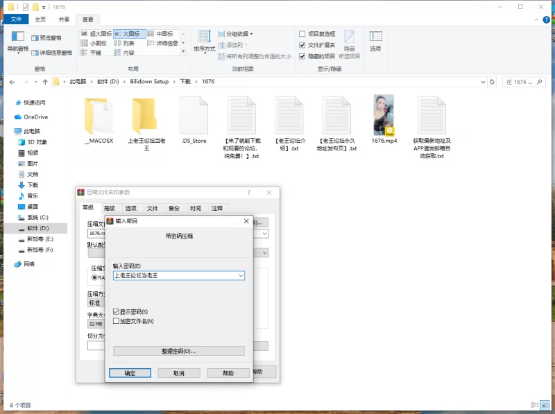The width and height of the screenshot is (555, 414).
Task: Confirm password with 确定 button
Action: tap(130, 373)
